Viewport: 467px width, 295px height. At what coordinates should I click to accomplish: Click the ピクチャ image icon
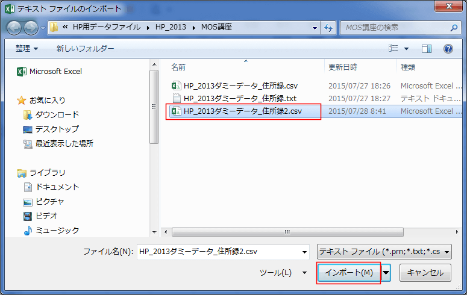coord(27,202)
